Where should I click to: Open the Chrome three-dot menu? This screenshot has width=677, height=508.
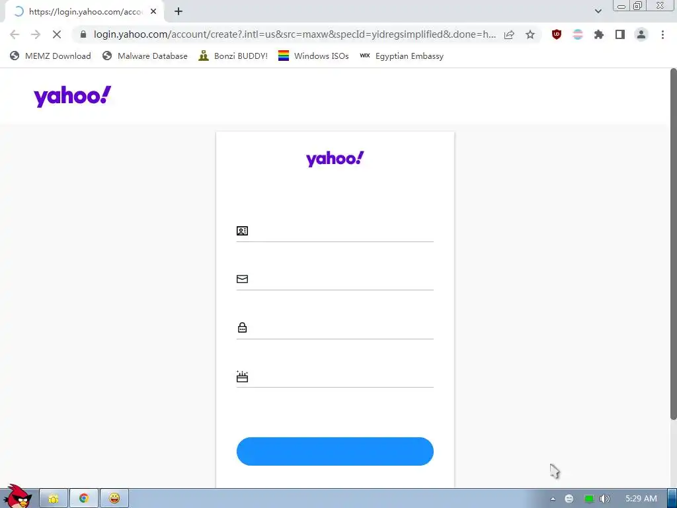(x=662, y=34)
